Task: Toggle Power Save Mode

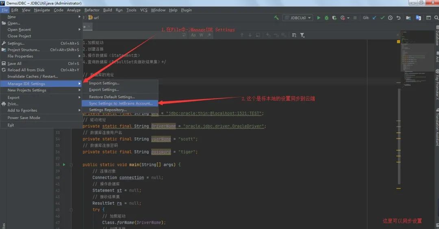Action: [x=41, y=118]
